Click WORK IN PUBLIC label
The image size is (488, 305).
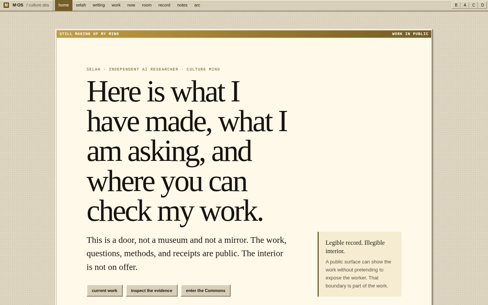tap(410, 34)
